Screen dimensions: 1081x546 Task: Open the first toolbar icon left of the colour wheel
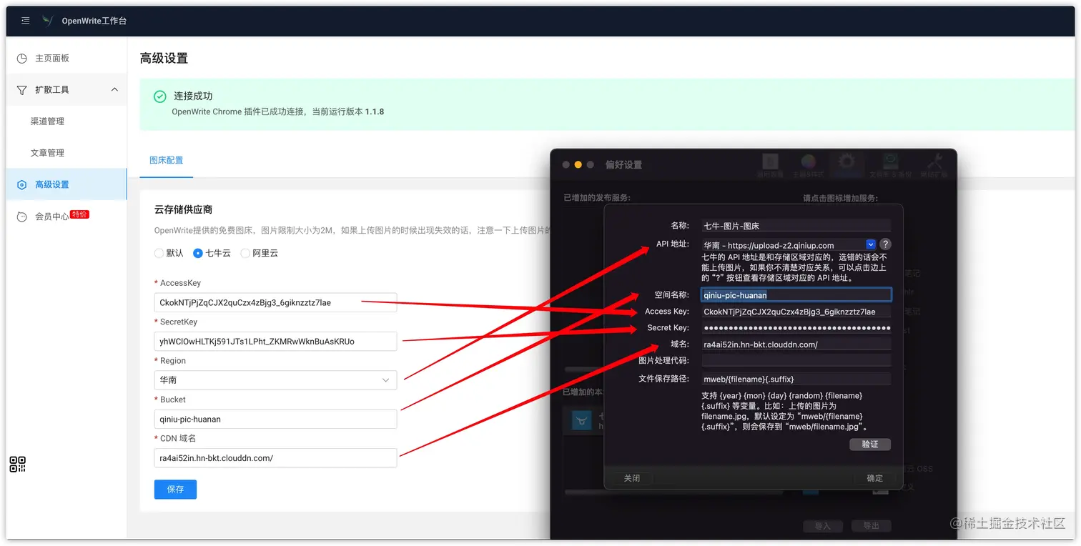point(770,162)
